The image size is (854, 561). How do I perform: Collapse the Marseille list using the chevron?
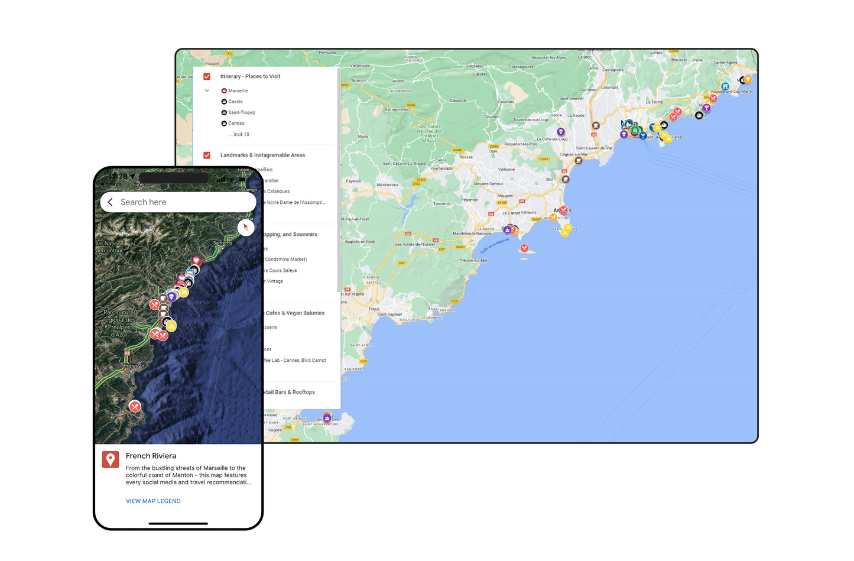[207, 90]
